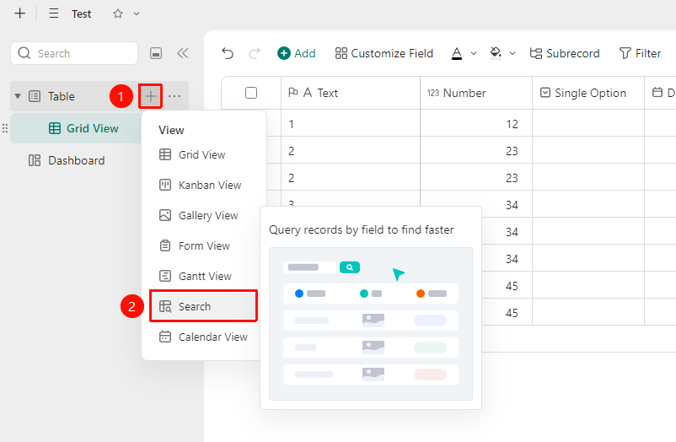676x442 pixels.
Task: Click the Redo arrow in the toolbar
Action: click(x=255, y=53)
